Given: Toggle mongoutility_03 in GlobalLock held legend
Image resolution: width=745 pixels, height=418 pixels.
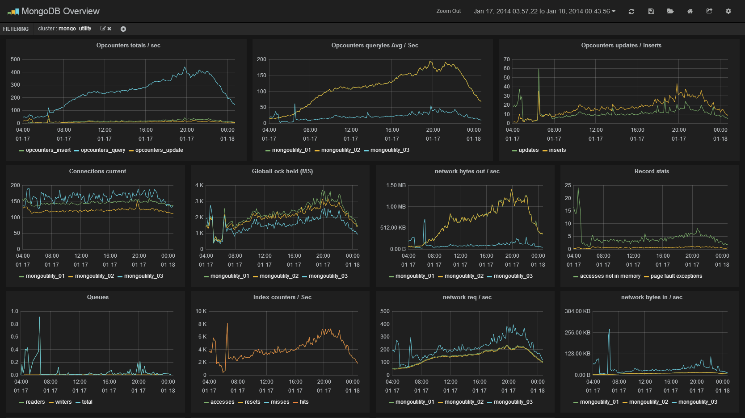Looking at the screenshot, I should pos(328,276).
